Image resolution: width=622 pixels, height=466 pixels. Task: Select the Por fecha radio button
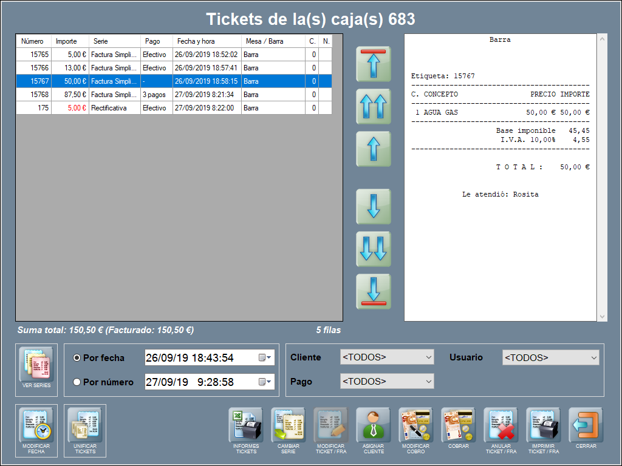(77, 358)
